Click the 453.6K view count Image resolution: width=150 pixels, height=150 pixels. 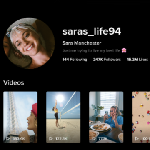(x=19, y=139)
